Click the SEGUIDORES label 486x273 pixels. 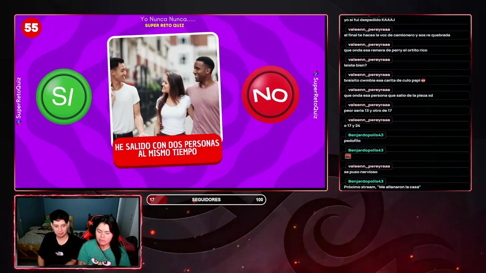coord(206,199)
